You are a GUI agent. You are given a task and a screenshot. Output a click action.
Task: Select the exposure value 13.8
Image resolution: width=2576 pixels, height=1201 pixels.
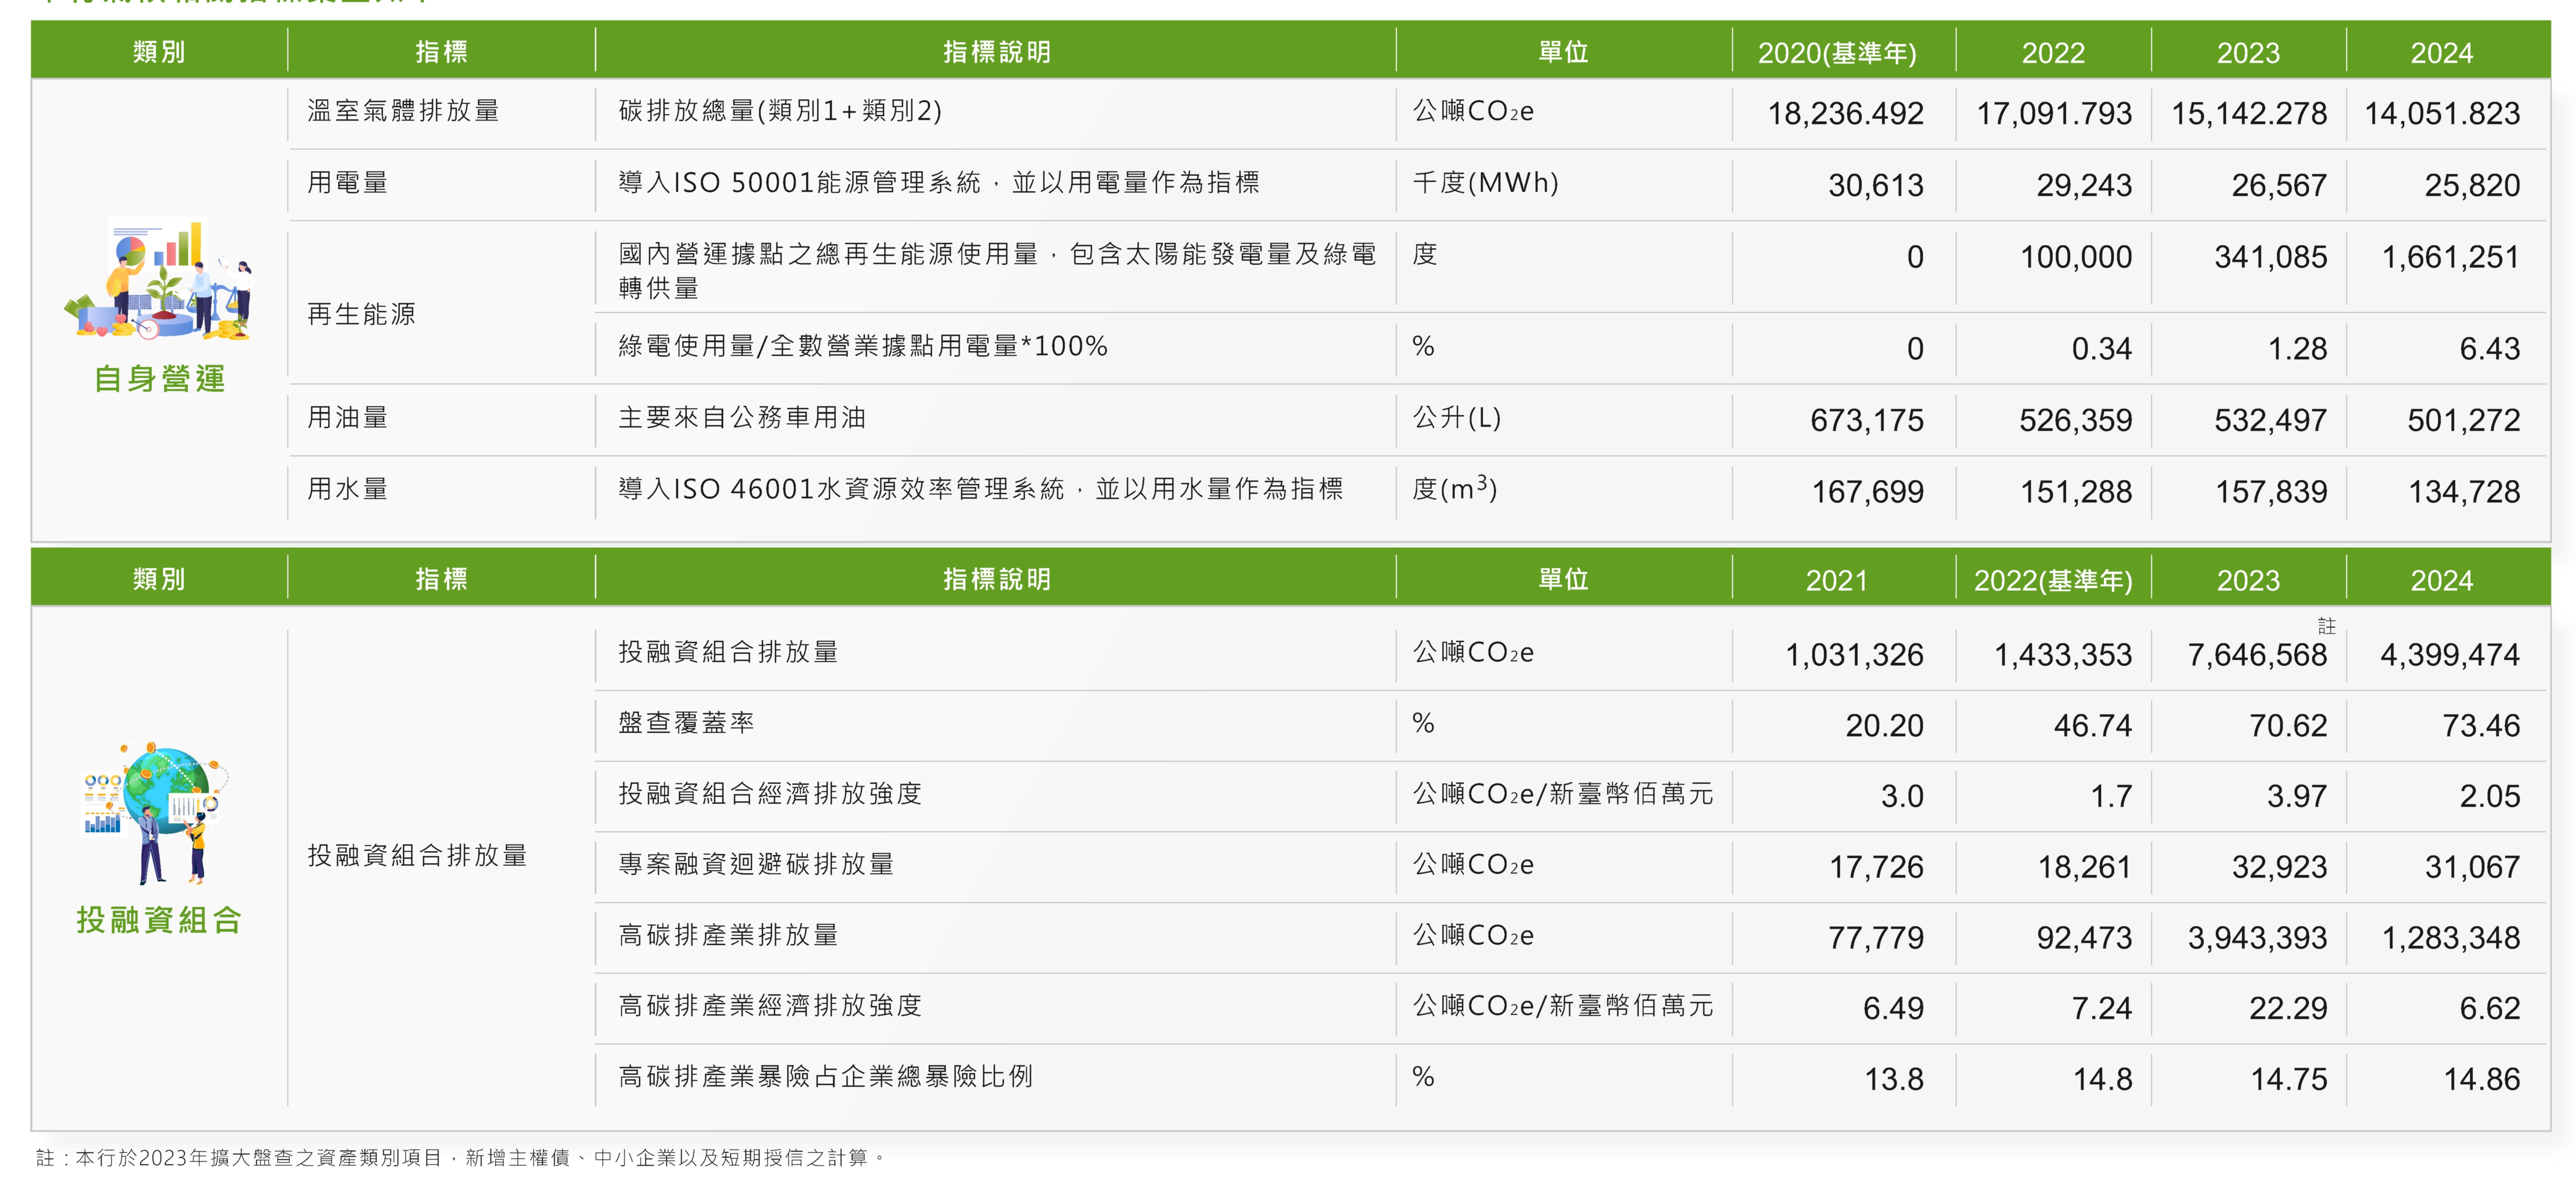point(1894,1080)
